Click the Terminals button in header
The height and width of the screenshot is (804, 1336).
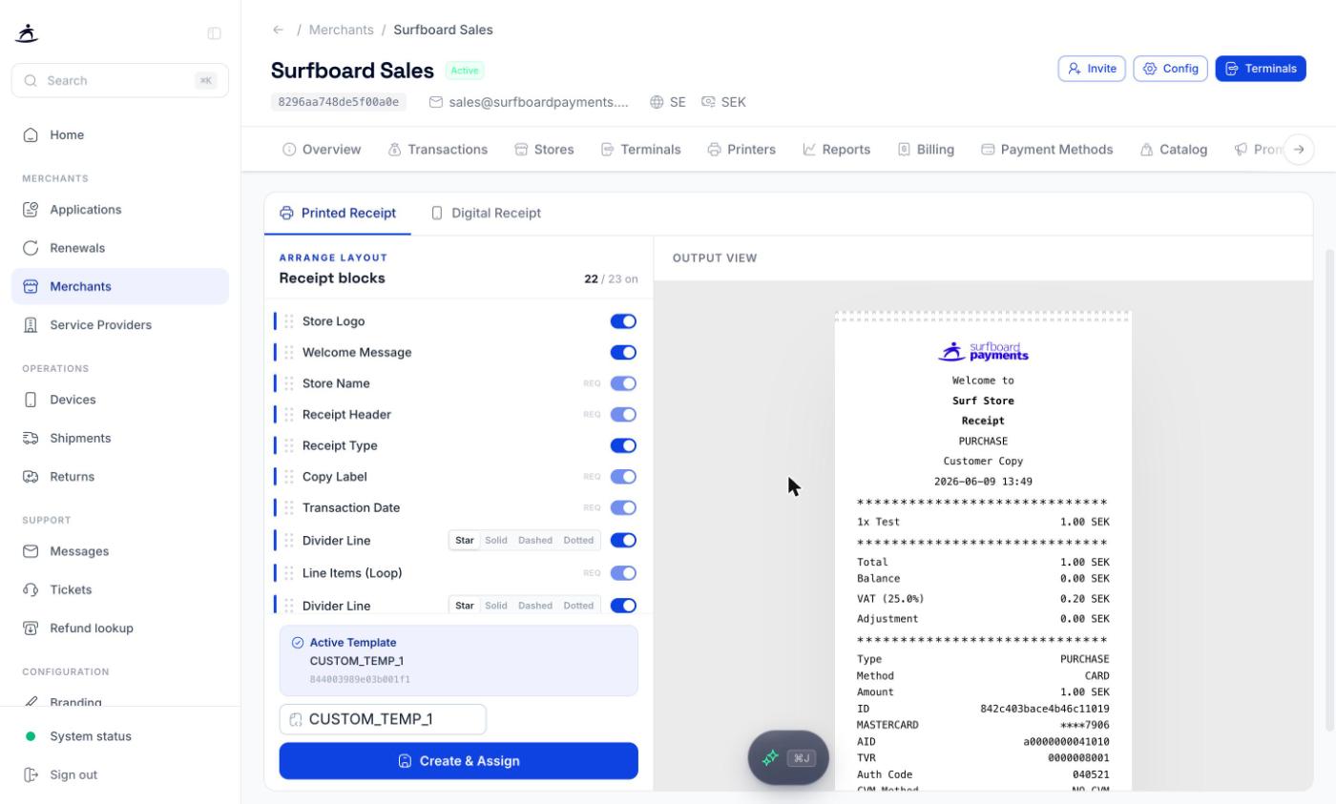(1261, 69)
